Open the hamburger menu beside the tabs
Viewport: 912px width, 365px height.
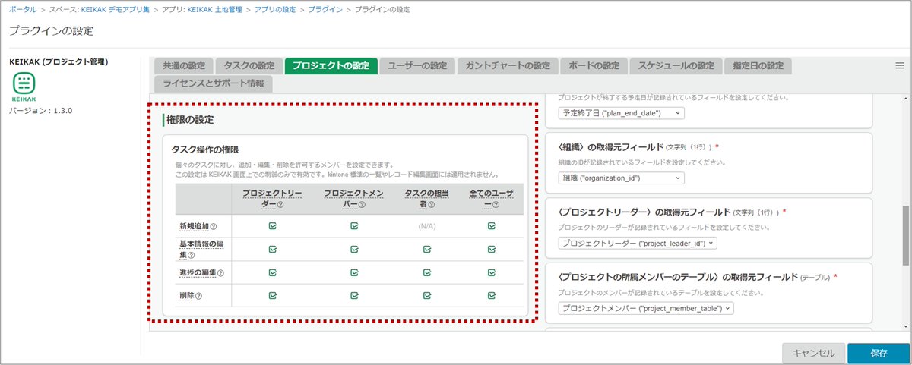pos(900,66)
